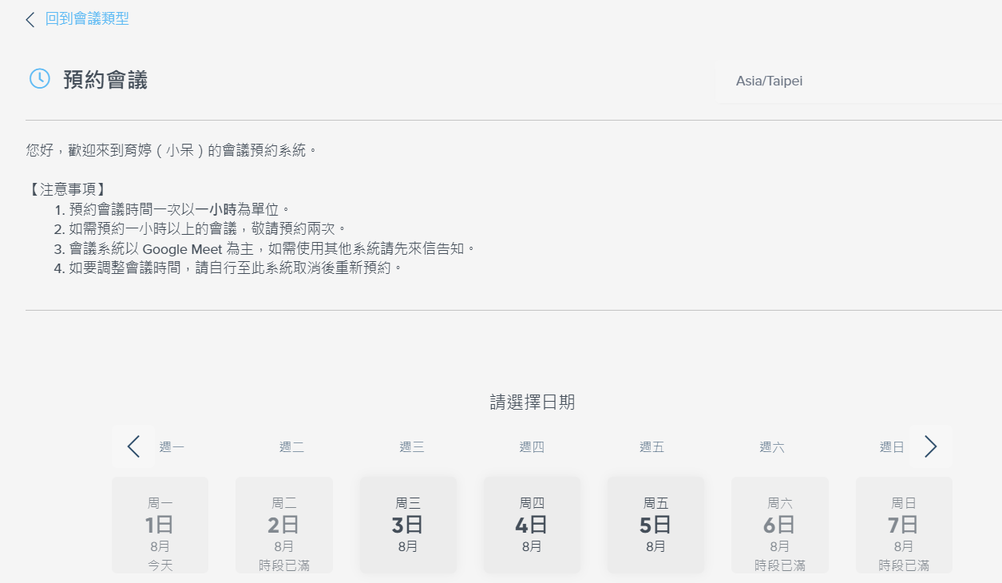This screenshot has height=583, width=1002.
Task: Click the 週四 weekday column header
Action: 532,447
